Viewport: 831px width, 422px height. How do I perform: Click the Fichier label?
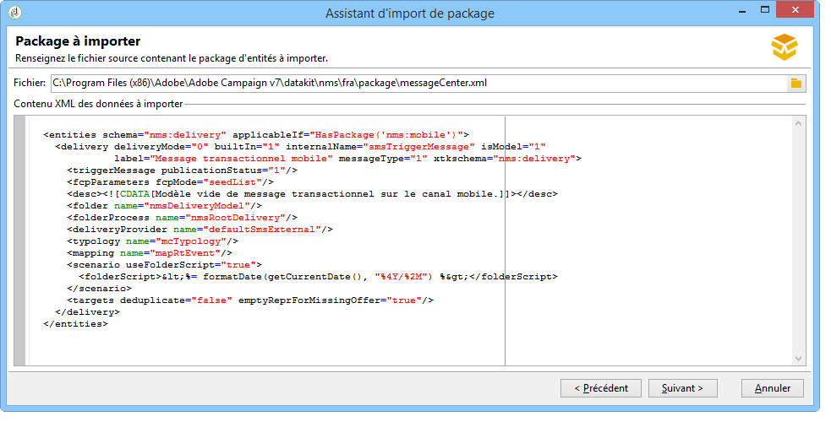click(x=30, y=83)
